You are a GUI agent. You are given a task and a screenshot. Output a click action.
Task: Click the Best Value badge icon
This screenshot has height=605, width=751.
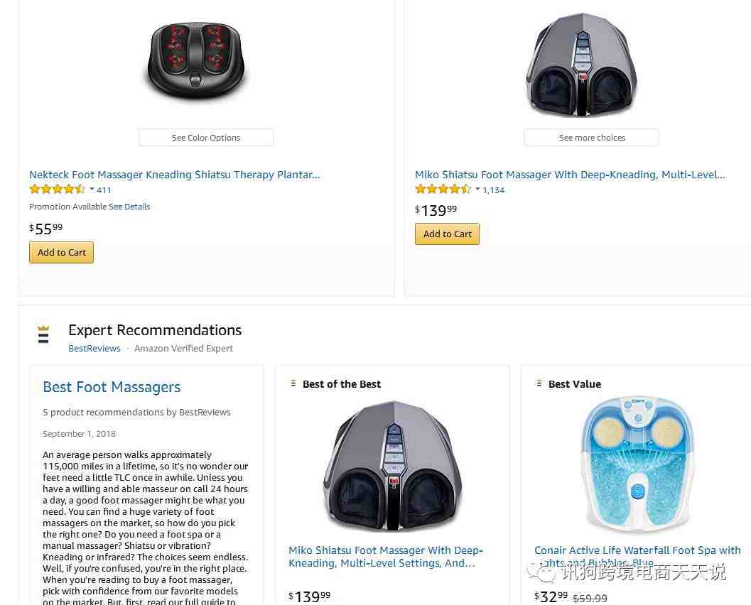(x=539, y=383)
